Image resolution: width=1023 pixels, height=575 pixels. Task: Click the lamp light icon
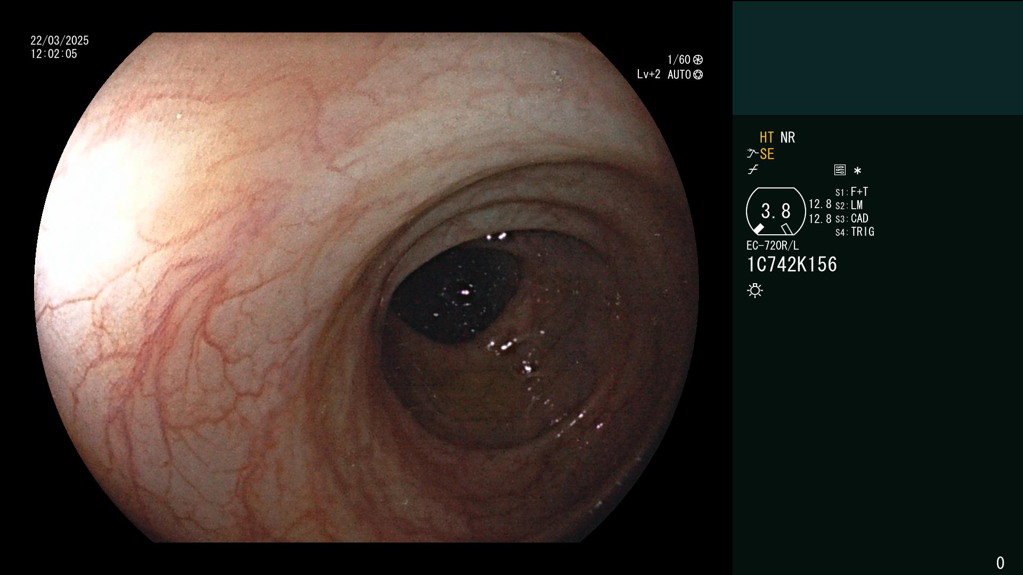[755, 291]
